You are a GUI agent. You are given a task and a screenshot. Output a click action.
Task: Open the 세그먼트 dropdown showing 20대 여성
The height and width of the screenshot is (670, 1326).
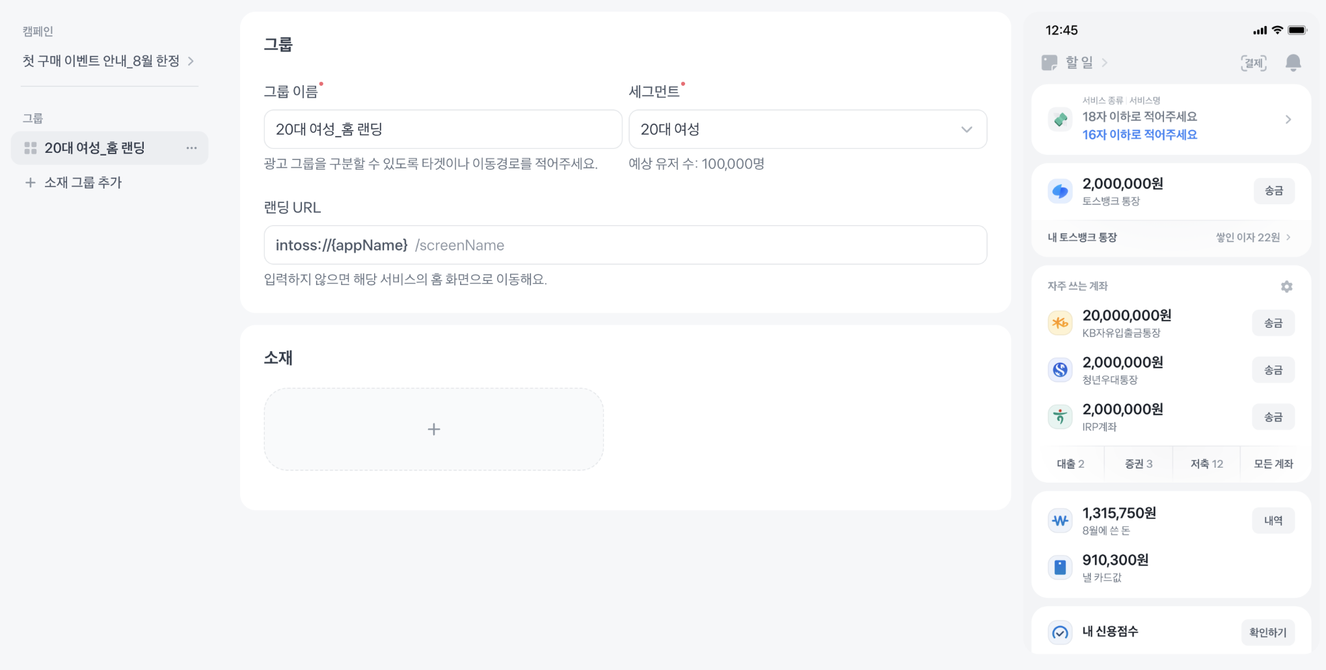(x=807, y=129)
